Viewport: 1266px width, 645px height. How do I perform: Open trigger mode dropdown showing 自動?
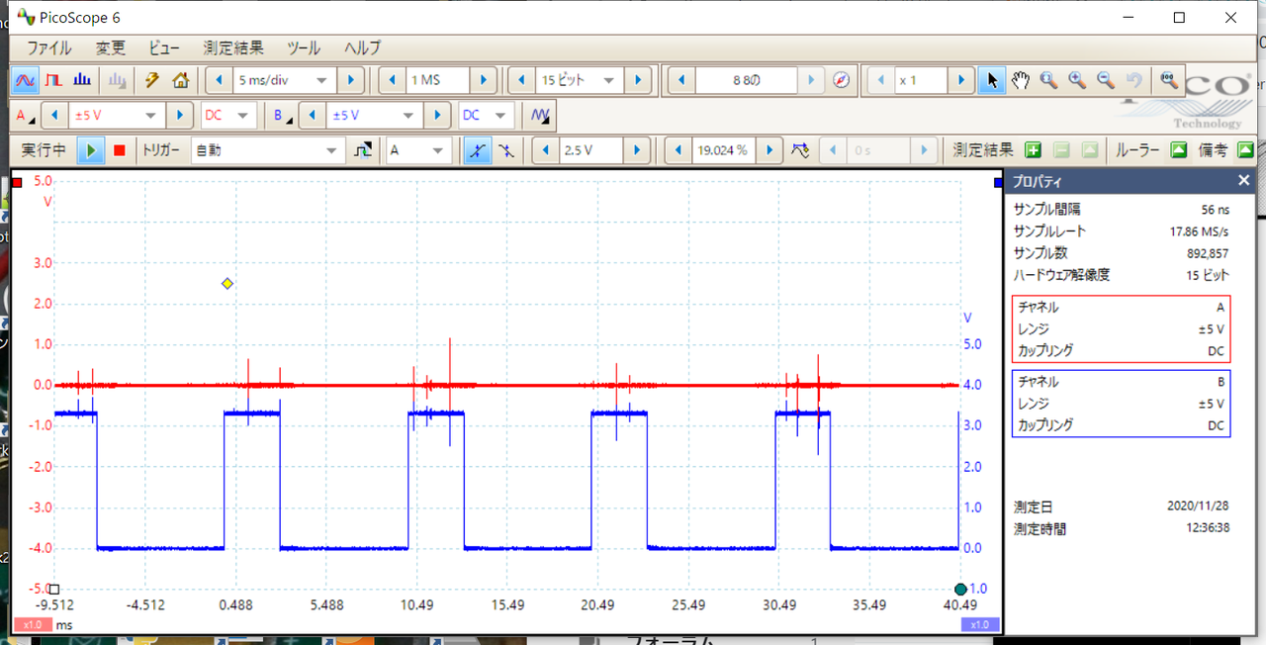[x=333, y=150]
